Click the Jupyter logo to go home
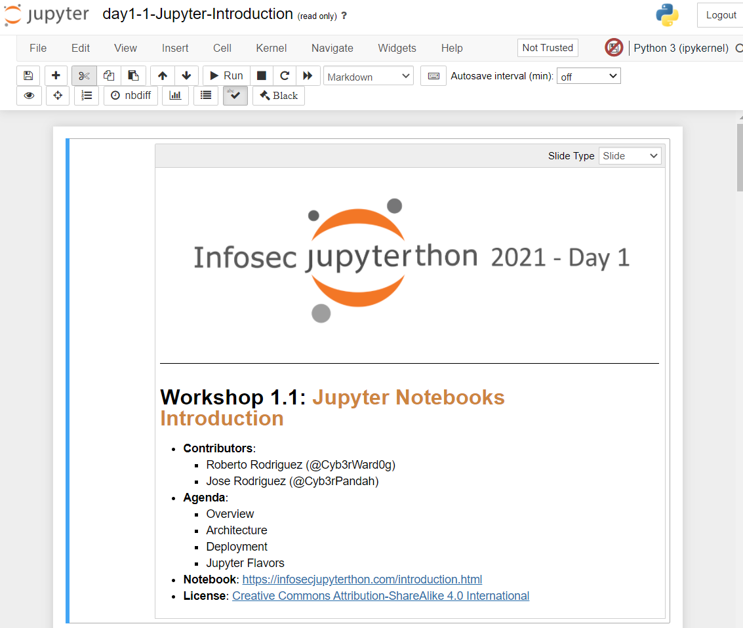 click(46, 14)
